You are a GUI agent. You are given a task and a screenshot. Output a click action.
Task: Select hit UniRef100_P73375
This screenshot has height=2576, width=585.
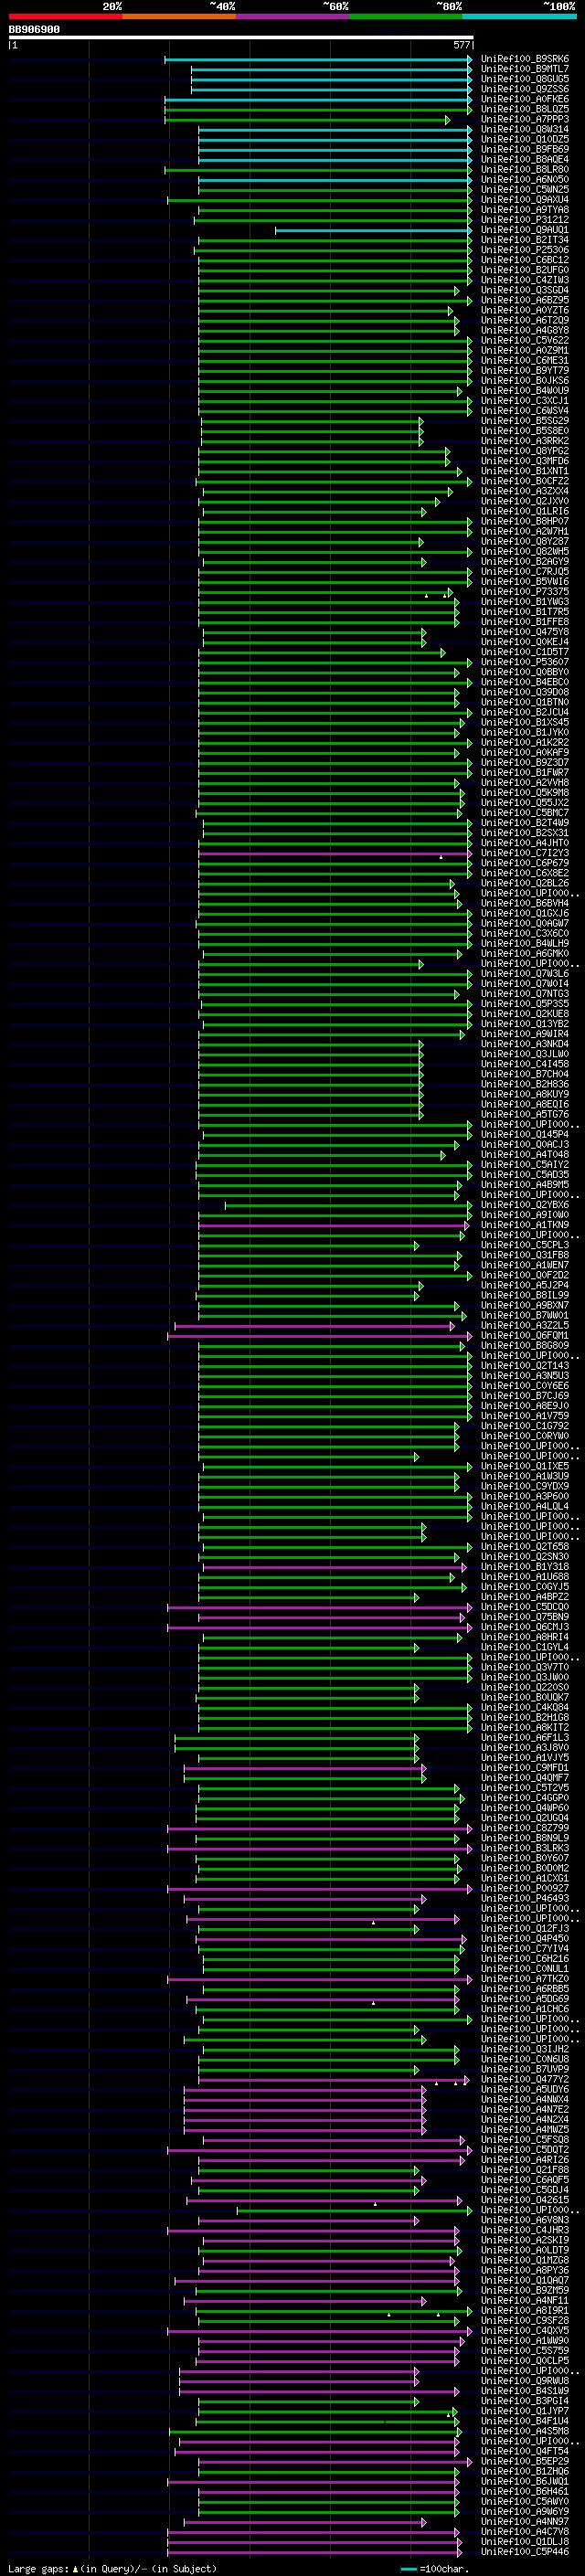524,591
